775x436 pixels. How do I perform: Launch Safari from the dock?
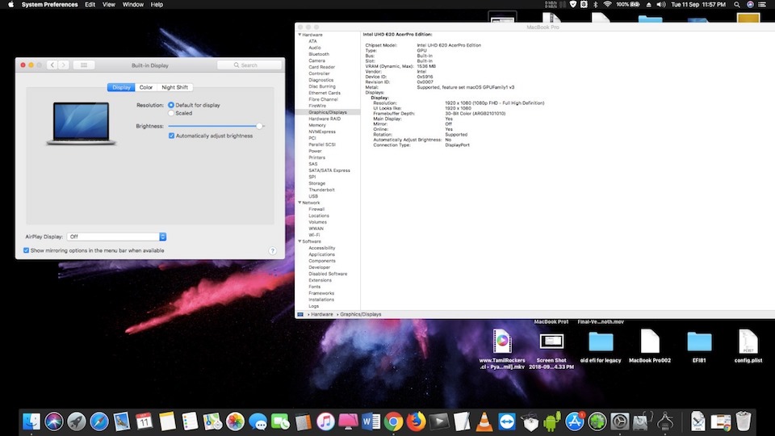(99, 421)
